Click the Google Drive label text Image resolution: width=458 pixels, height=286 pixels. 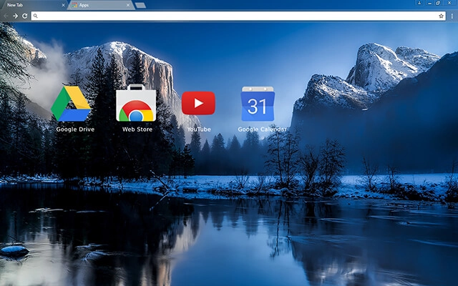(x=75, y=129)
